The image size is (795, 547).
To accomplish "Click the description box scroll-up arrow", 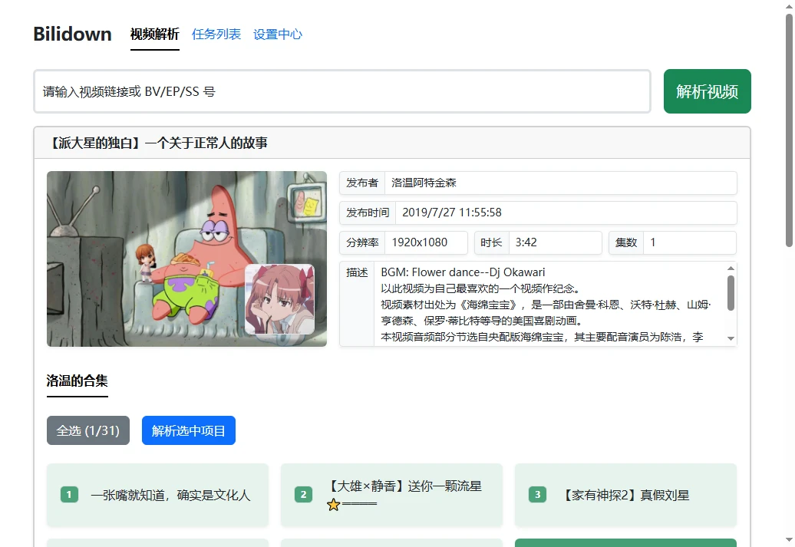I will 731,269.
